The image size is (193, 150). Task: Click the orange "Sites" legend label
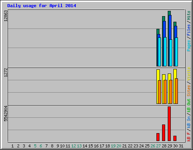point(189,91)
